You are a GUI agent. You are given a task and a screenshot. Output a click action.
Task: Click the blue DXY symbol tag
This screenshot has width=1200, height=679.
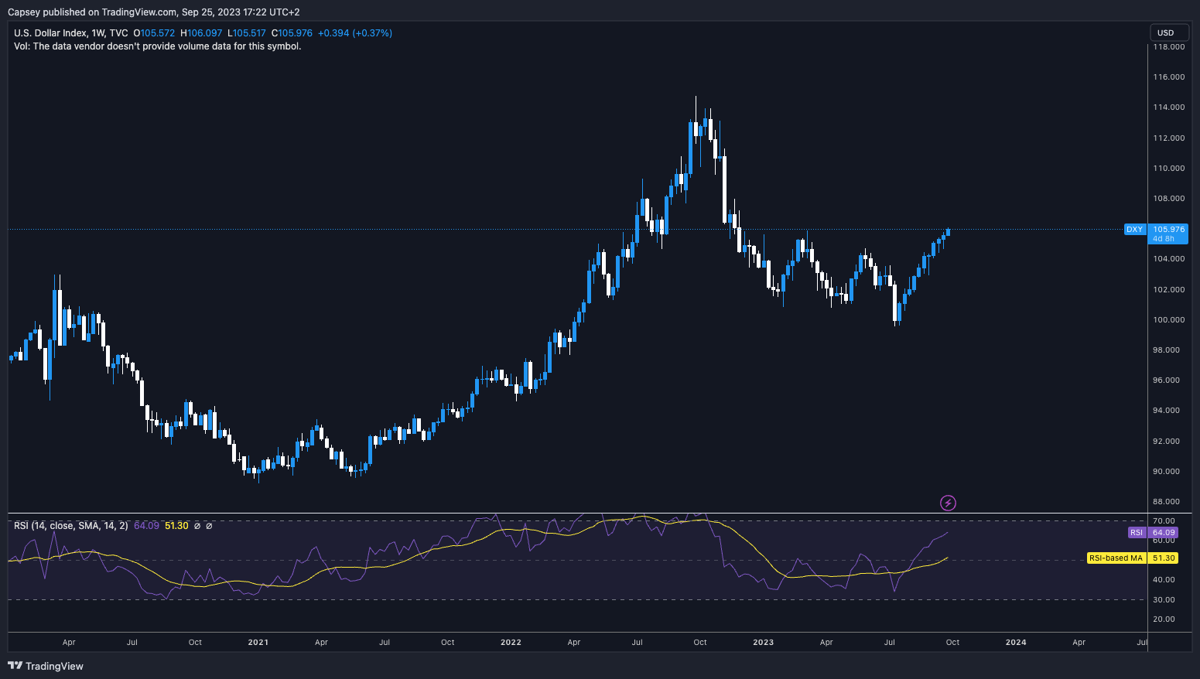click(x=1134, y=230)
